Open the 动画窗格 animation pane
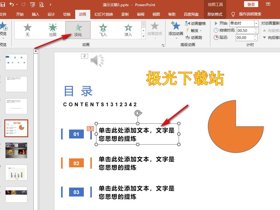Viewport: 280px width, 210px height. pos(195,23)
